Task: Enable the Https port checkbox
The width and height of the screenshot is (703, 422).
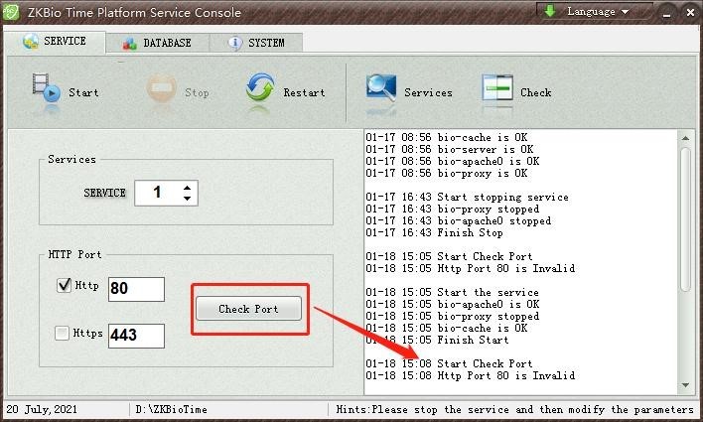Action: [x=64, y=333]
